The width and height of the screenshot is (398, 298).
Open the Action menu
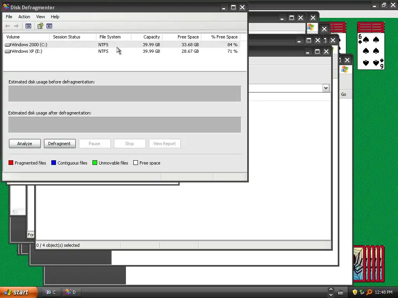click(x=24, y=17)
